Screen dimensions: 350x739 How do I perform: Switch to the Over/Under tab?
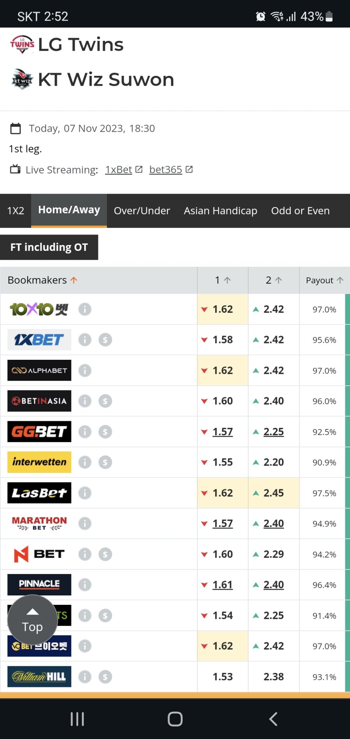tap(142, 210)
